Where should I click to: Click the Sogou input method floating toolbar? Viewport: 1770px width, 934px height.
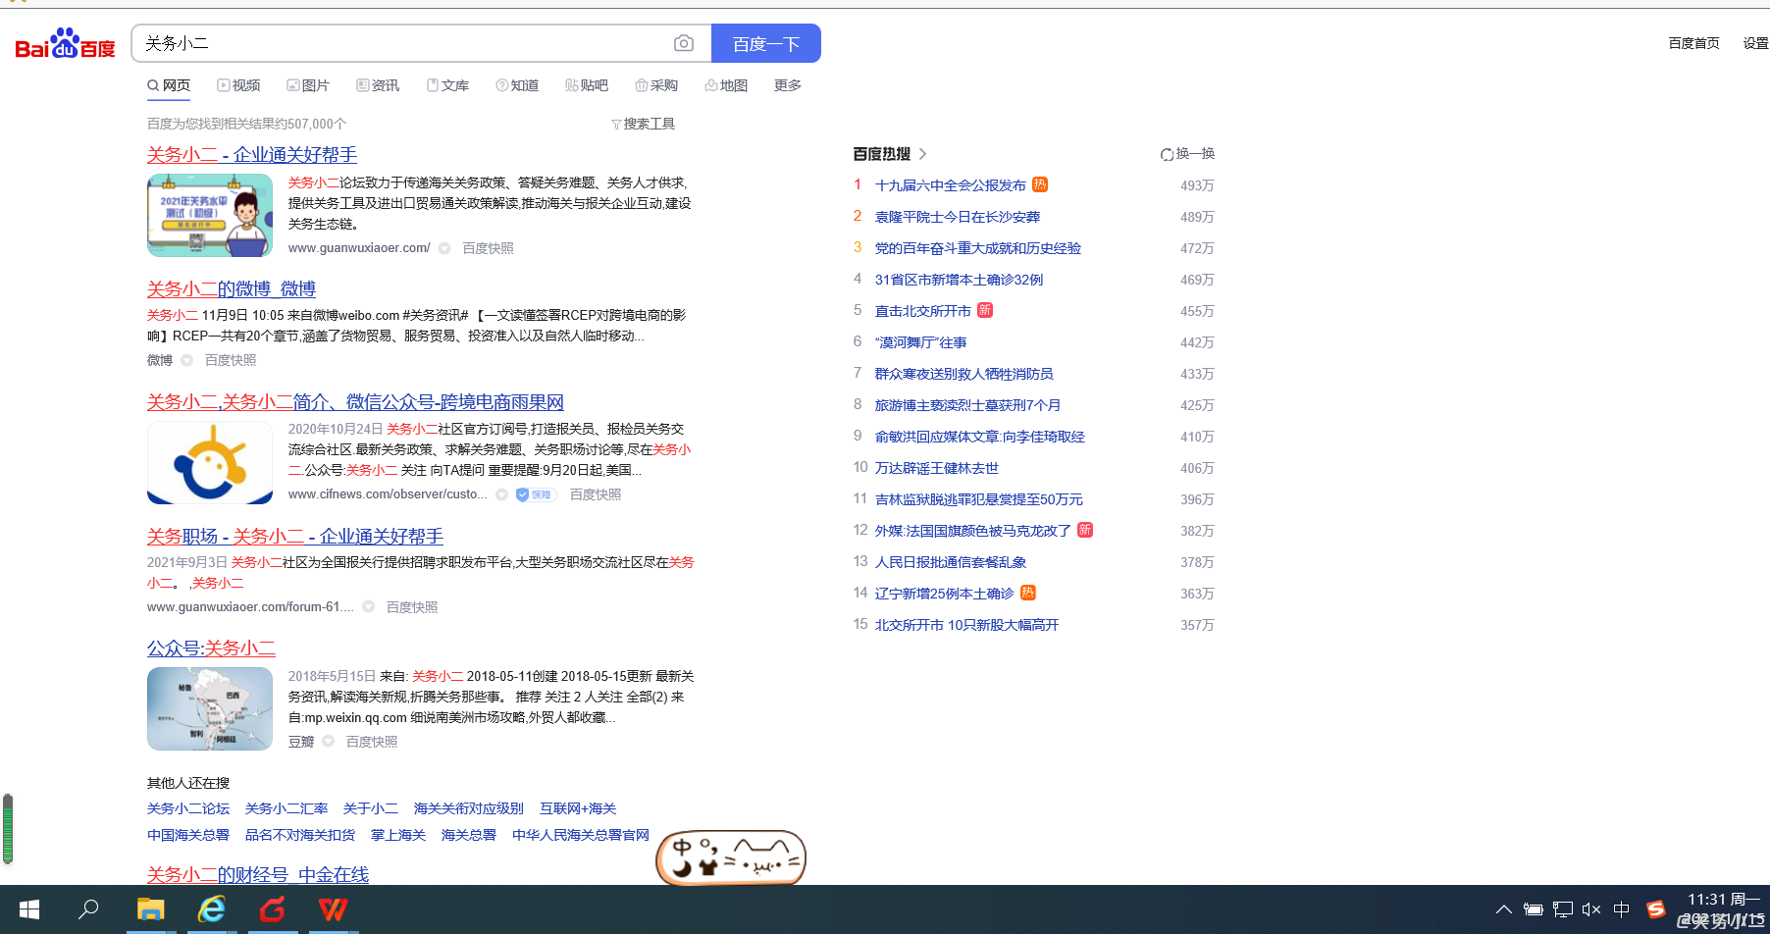coord(731,857)
